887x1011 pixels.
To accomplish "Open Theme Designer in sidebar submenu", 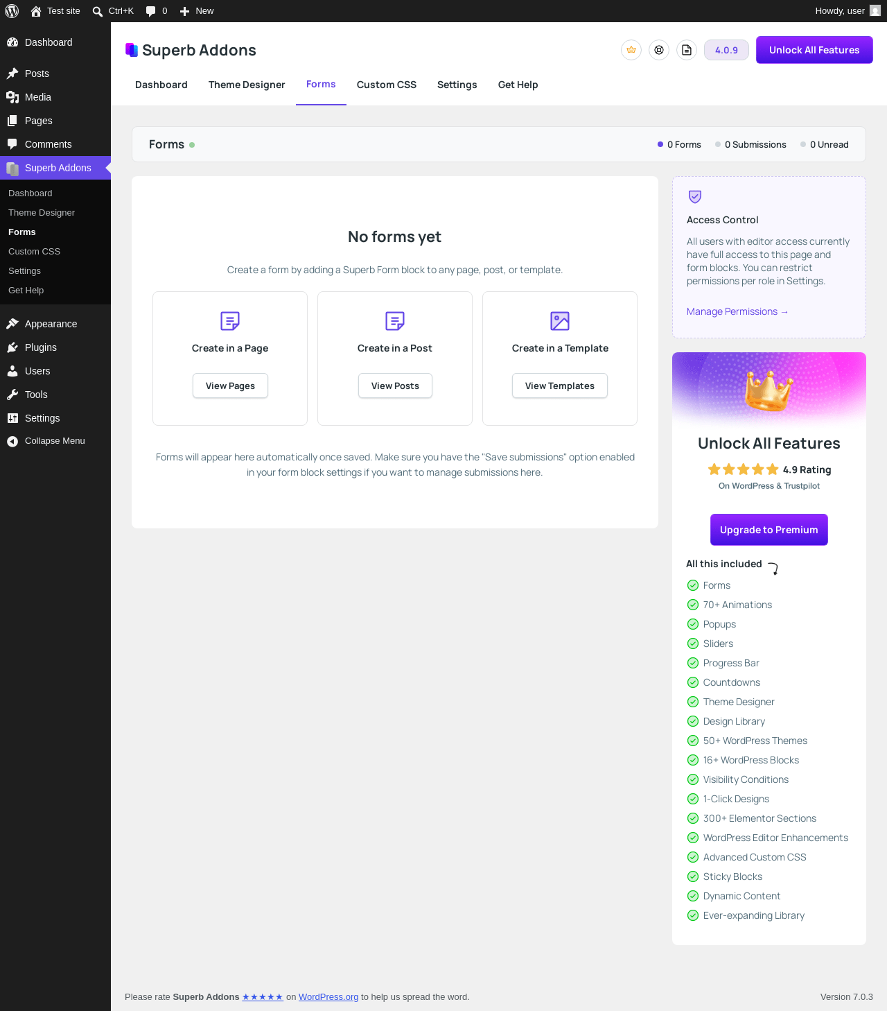I will (x=55, y=213).
